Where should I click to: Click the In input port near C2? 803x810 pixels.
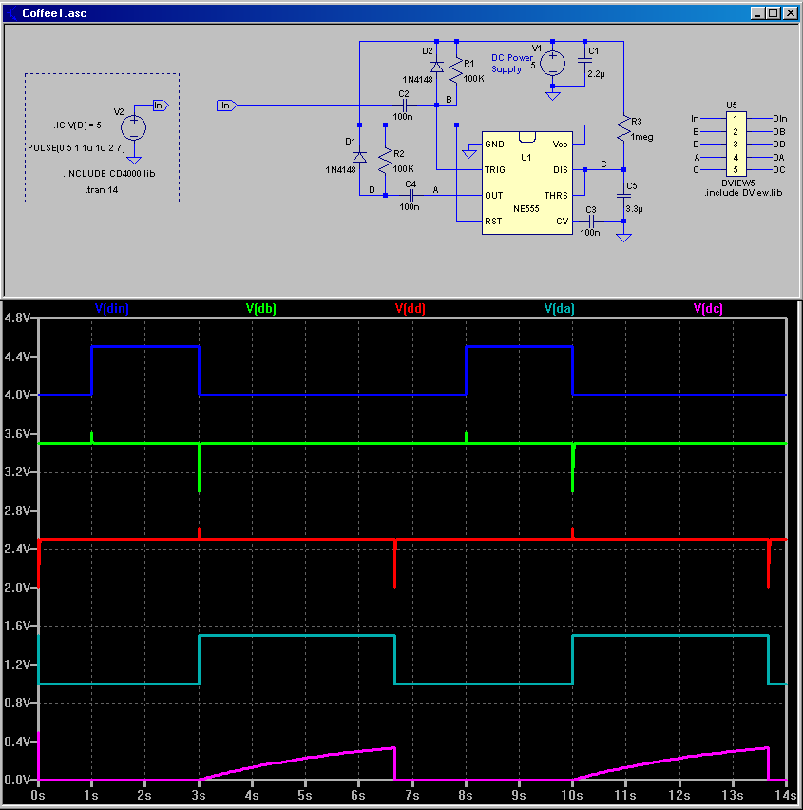pyautogui.click(x=227, y=106)
